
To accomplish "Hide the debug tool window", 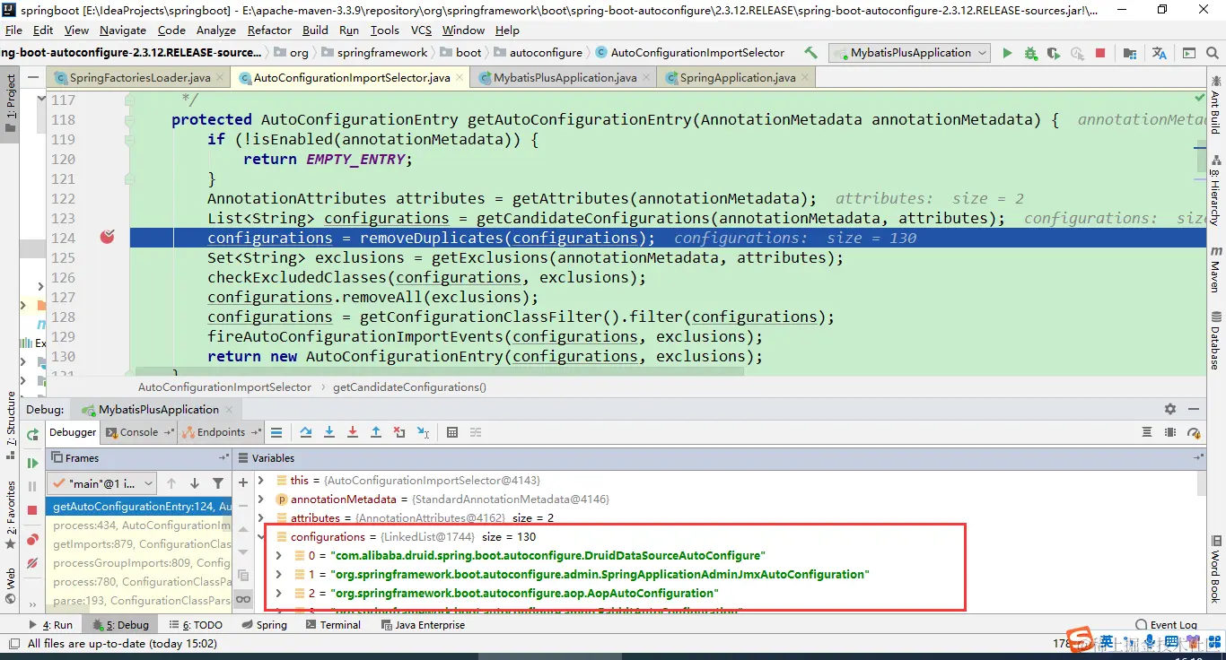I will tap(1194, 409).
